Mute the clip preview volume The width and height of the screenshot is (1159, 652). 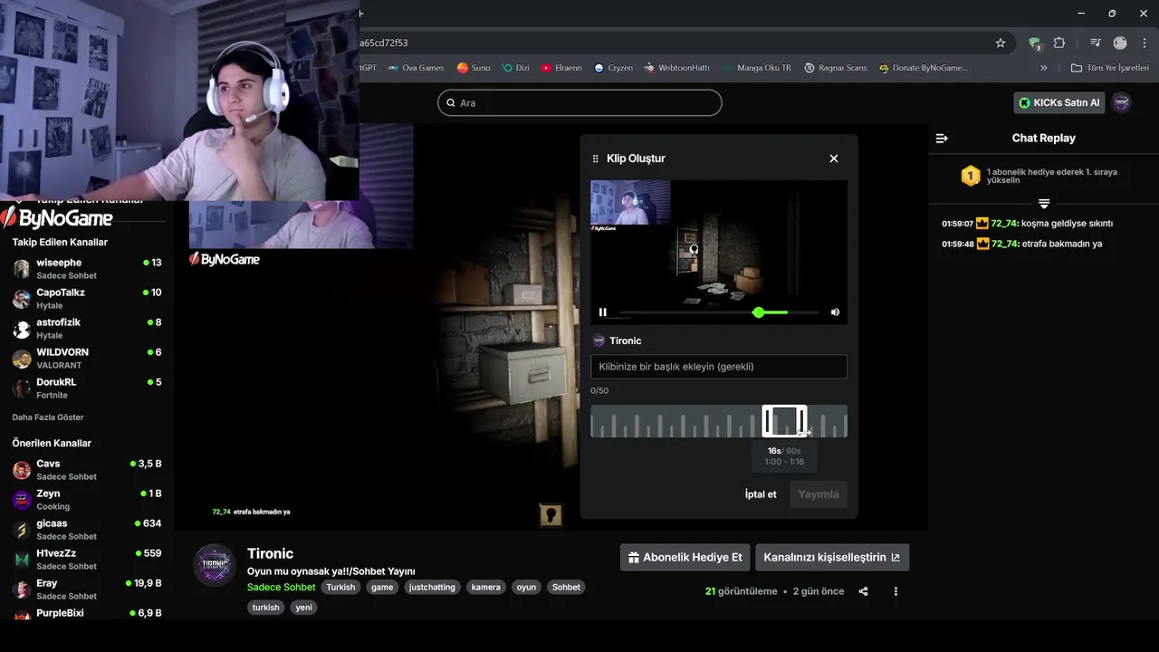835,312
